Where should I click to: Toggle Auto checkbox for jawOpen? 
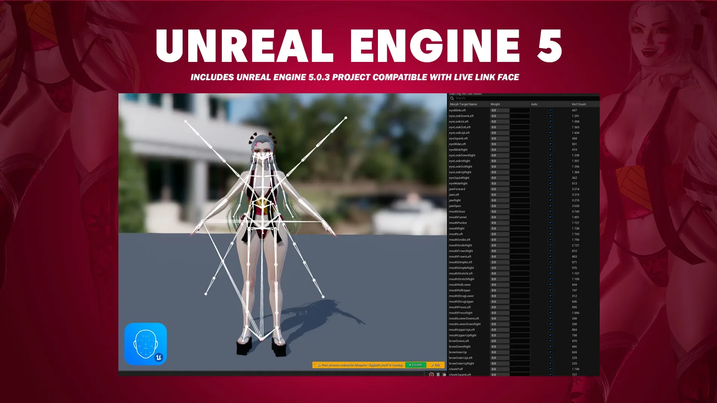(x=550, y=206)
